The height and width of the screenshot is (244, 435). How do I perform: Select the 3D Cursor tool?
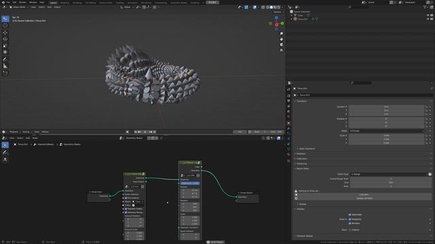5,26
